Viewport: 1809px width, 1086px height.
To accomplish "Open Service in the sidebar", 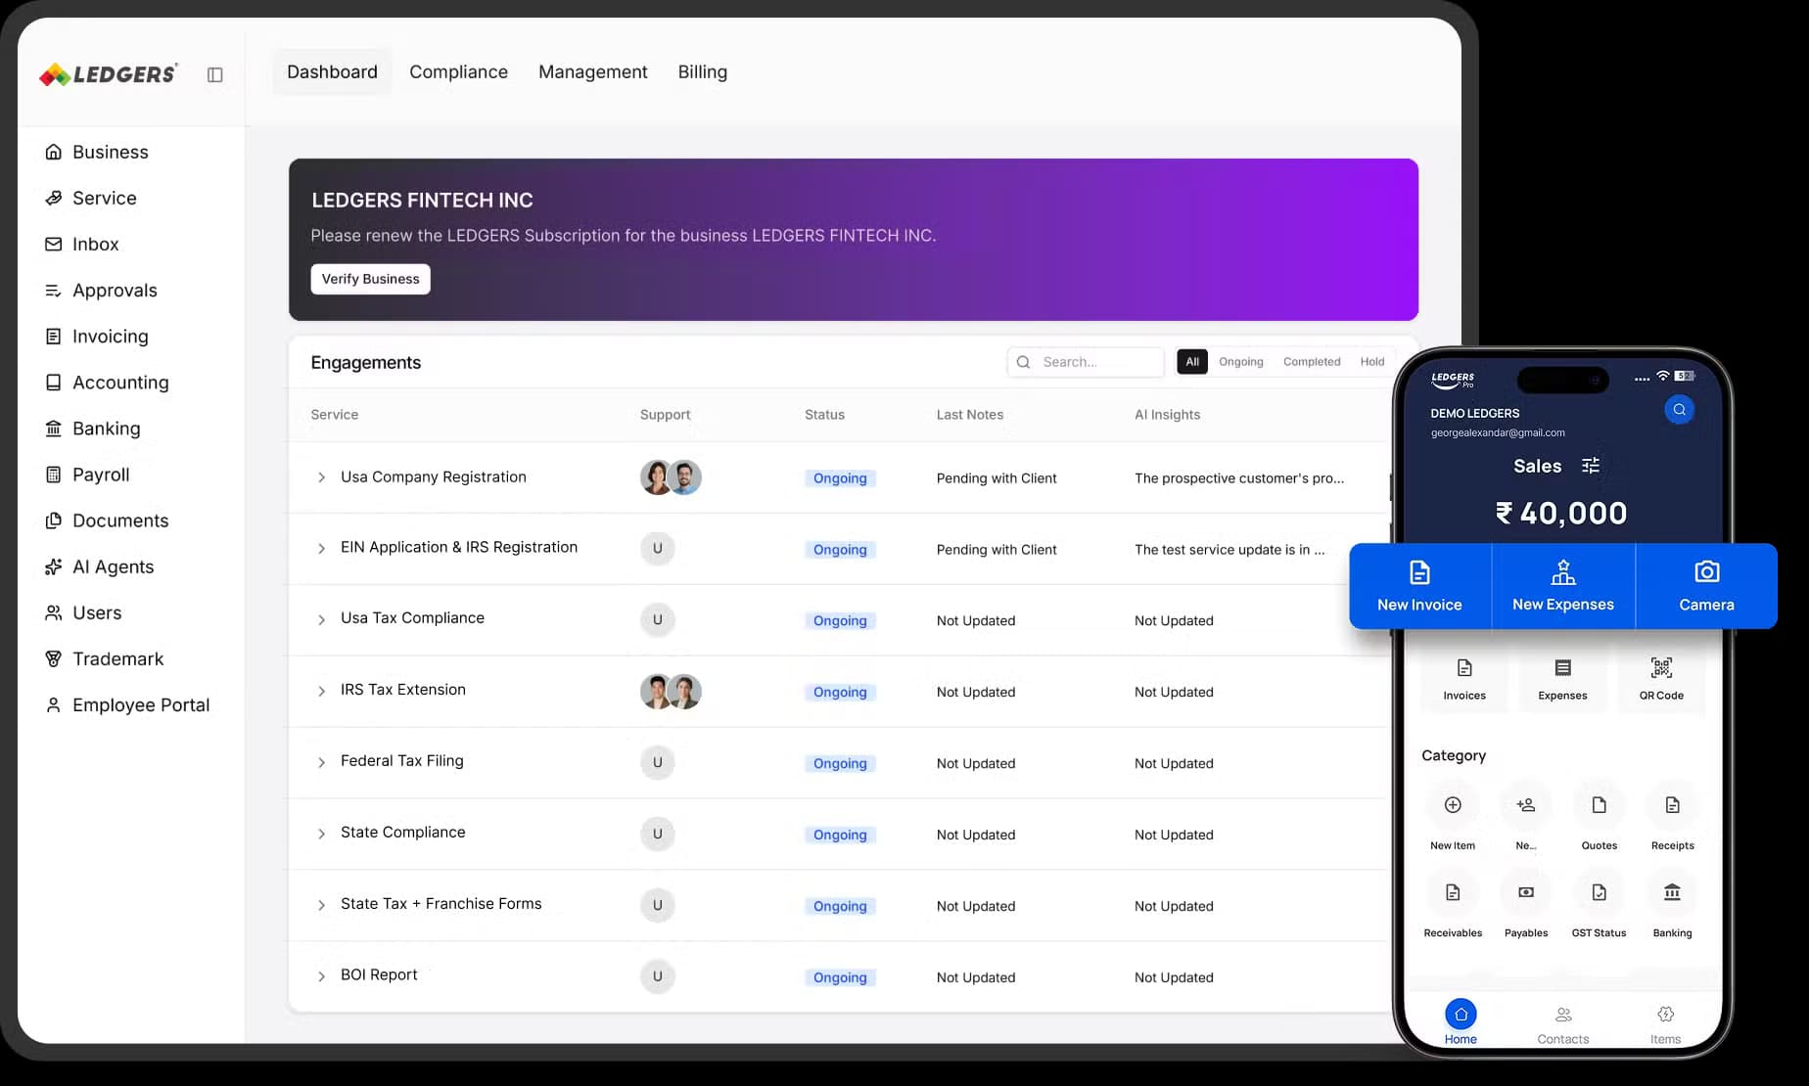I will click(91, 198).
